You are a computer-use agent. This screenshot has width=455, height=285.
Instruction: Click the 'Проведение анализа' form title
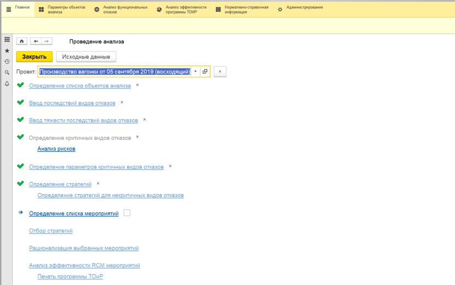point(96,42)
